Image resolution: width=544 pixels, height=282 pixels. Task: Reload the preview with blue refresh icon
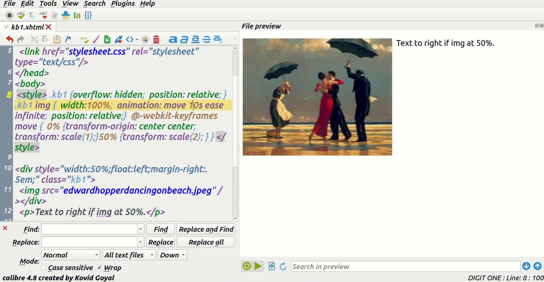click(x=283, y=266)
